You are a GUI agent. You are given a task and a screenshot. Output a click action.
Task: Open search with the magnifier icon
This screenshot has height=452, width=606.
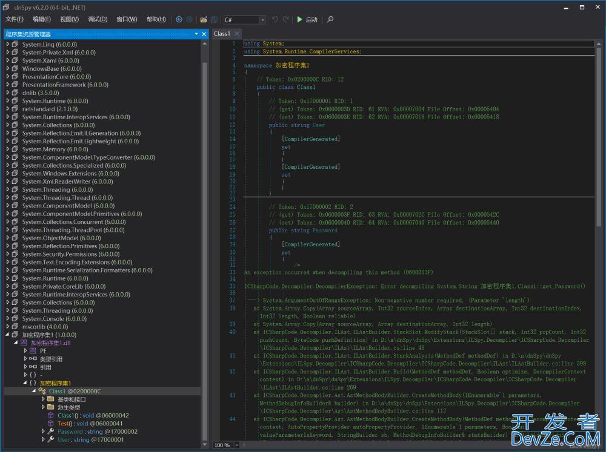(x=330, y=19)
